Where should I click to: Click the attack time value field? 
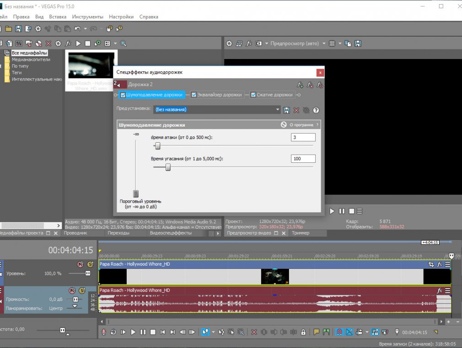pyautogui.click(x=303, y=137)
